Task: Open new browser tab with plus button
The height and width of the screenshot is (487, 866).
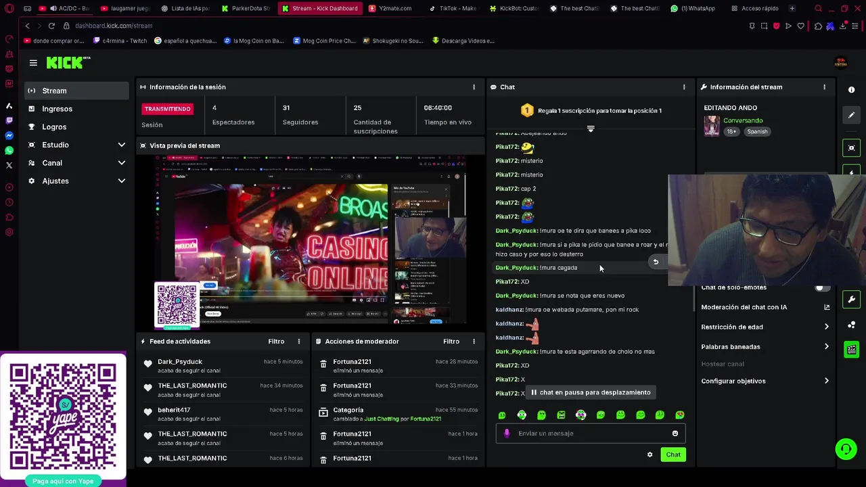Action: pyautogui.click(x=792, y=9)
